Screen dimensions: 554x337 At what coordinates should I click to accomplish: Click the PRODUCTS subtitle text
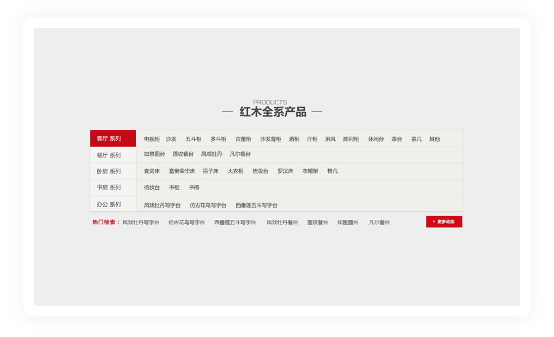[270, 102]
